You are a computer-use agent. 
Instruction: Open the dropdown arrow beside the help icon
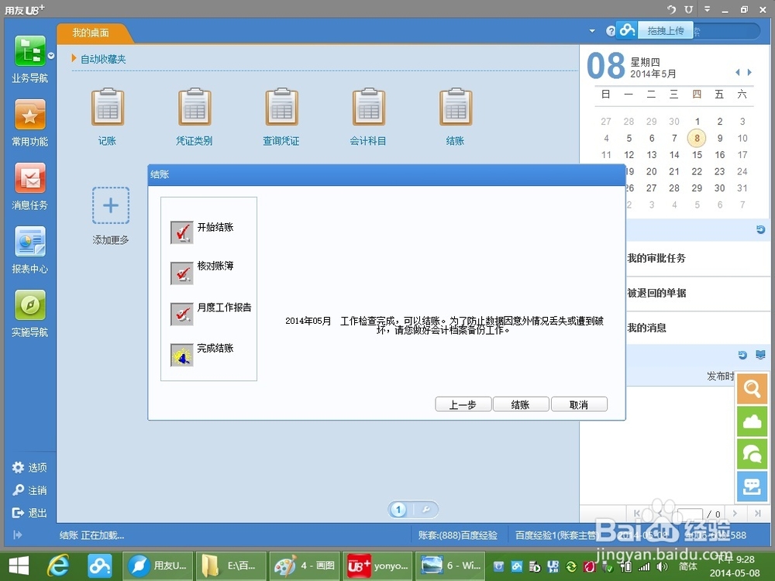[591, 33]
